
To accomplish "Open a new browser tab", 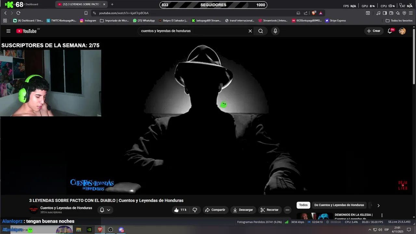I will (112, 5).
